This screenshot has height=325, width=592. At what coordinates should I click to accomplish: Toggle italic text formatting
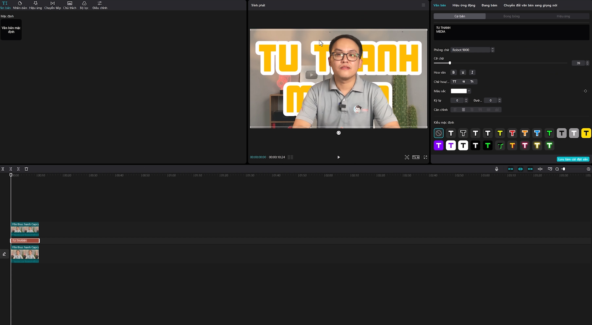coord(472,72)
